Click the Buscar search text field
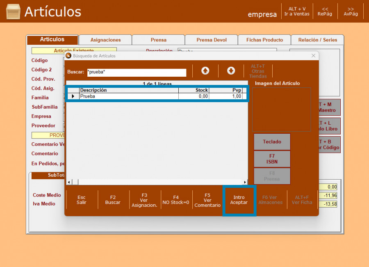 [x=136, y=73]
